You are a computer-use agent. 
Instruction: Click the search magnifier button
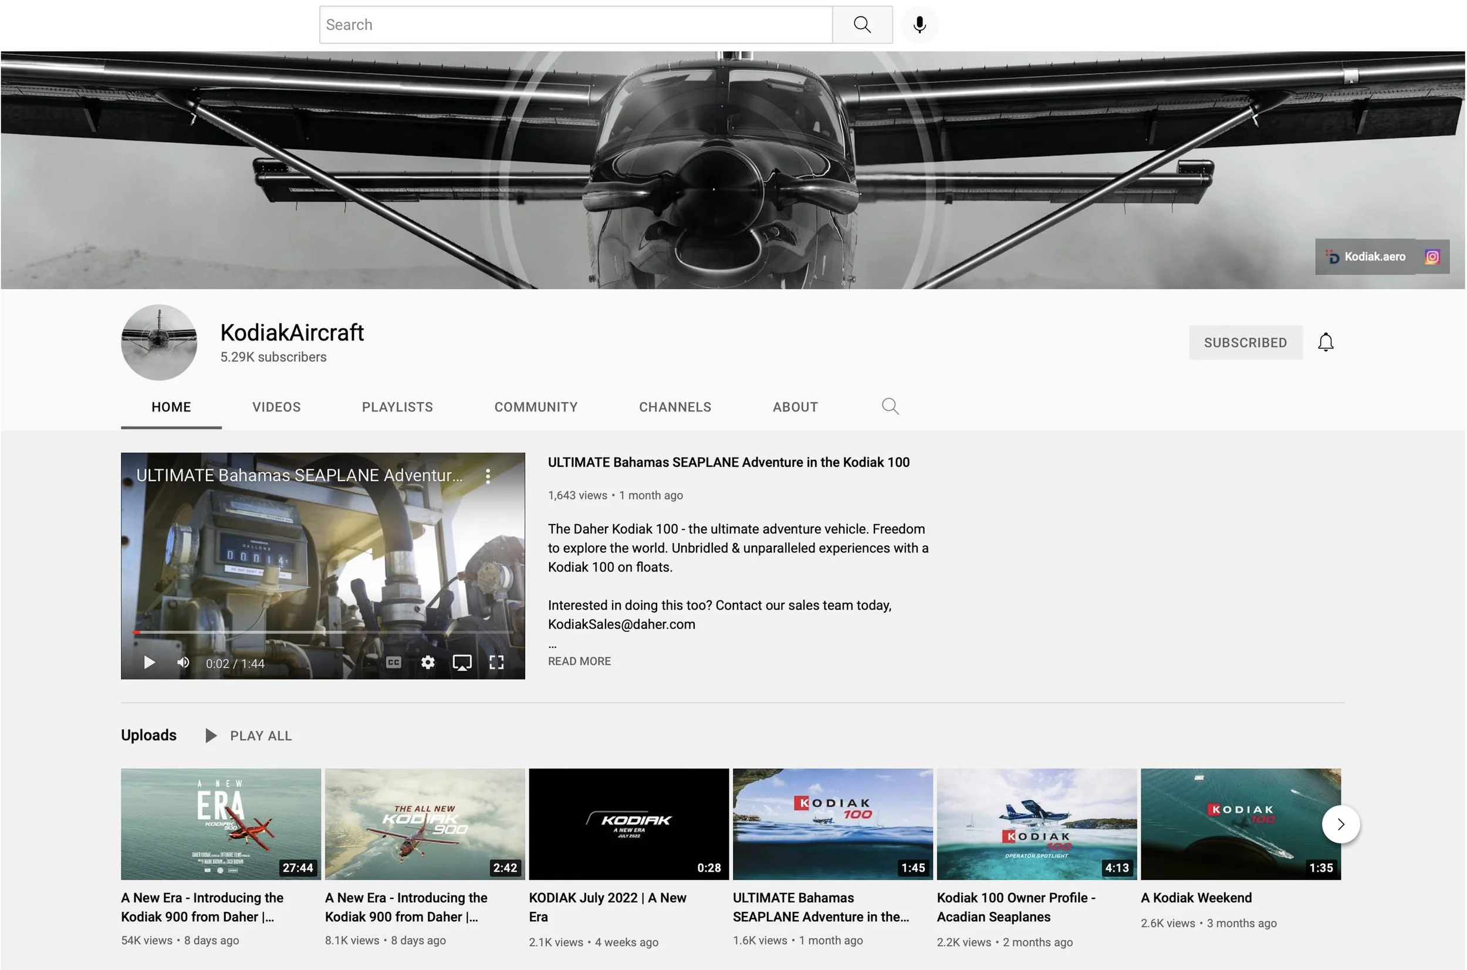tap(862, 25)
